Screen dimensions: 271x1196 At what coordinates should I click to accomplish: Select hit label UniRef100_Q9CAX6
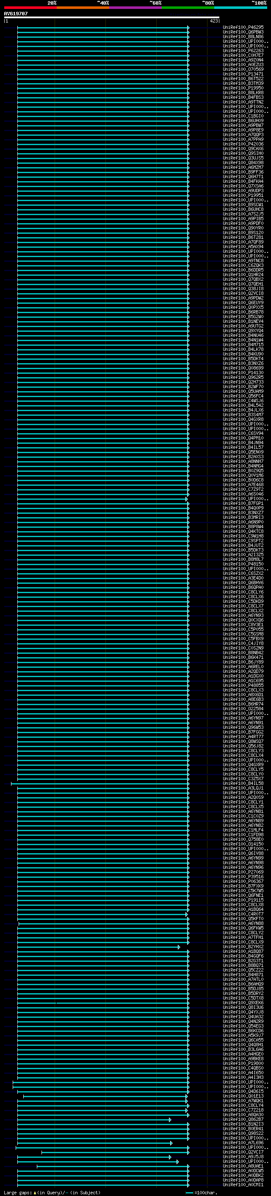pyautogui.click(x=243, y=148)
